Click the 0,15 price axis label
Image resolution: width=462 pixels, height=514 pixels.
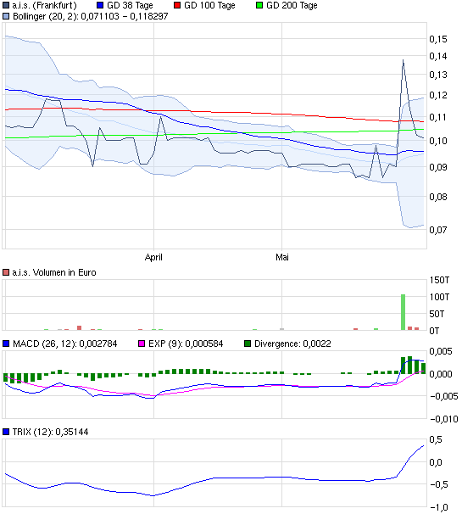coord(438,39)
